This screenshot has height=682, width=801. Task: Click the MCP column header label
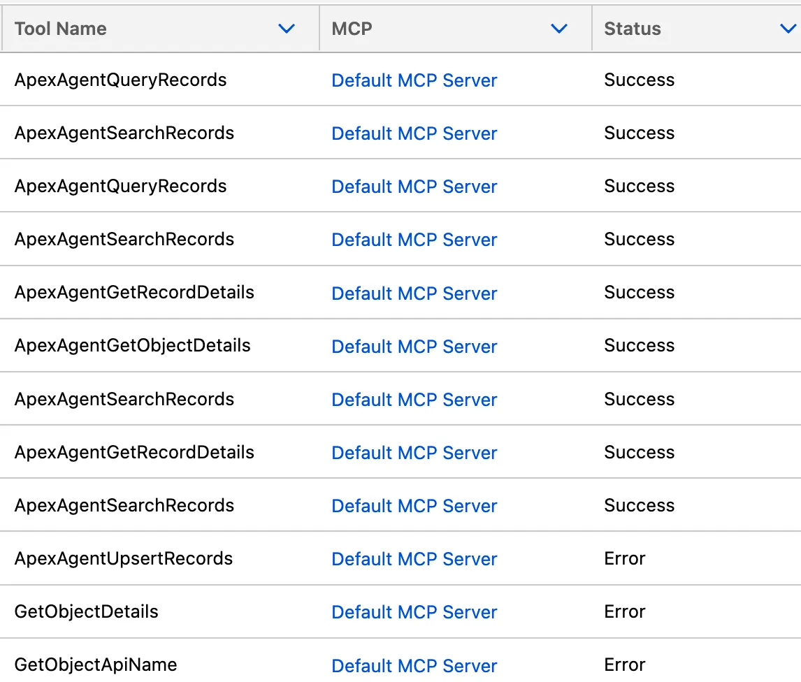pos(352,29)
